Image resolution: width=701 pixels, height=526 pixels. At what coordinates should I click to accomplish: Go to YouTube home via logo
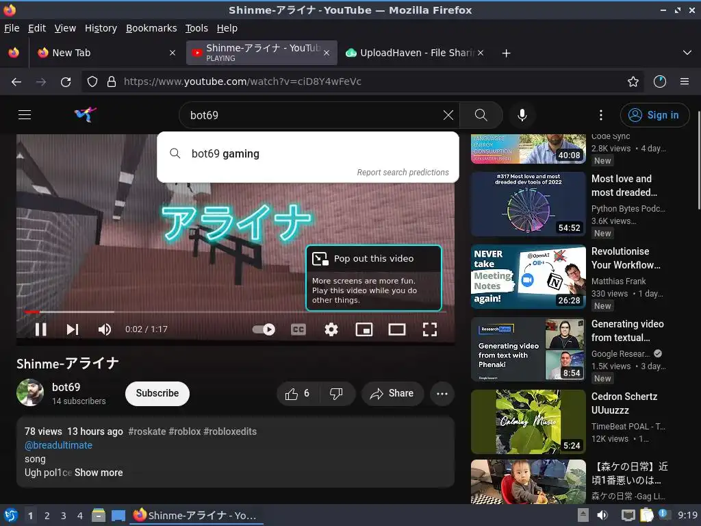pyautogui.click(x=86, y=114)
